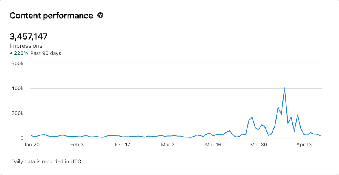Image resolution: width=339 pixels, height=175 pixels.
Task: Click the Content performance heading
Action: pyautogui.click(x=51, y=16)
